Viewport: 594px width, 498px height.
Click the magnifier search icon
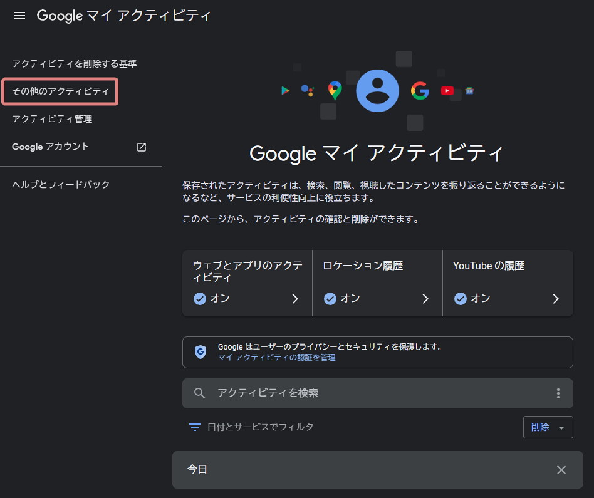[x=199, y=393]
